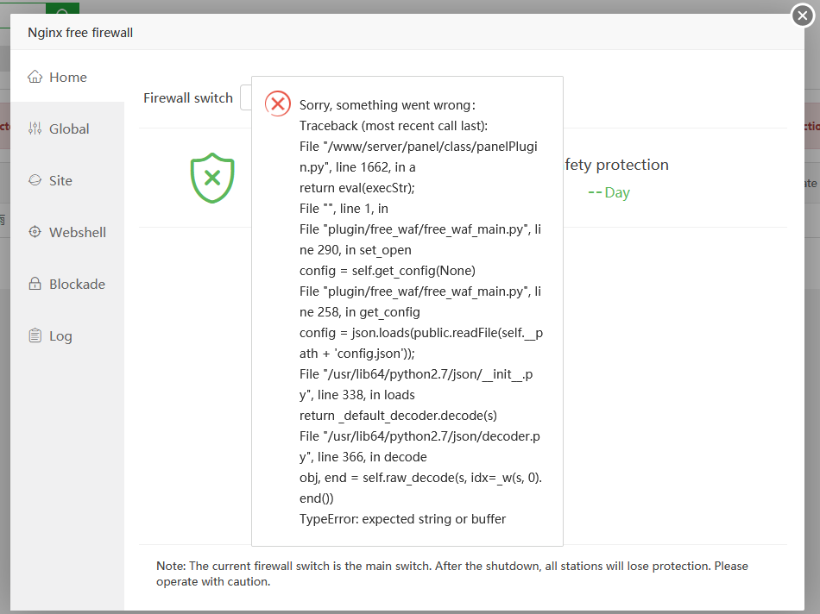820x614 pixels.
Task: Click the green shield protection icon
Action: point(212,179)
